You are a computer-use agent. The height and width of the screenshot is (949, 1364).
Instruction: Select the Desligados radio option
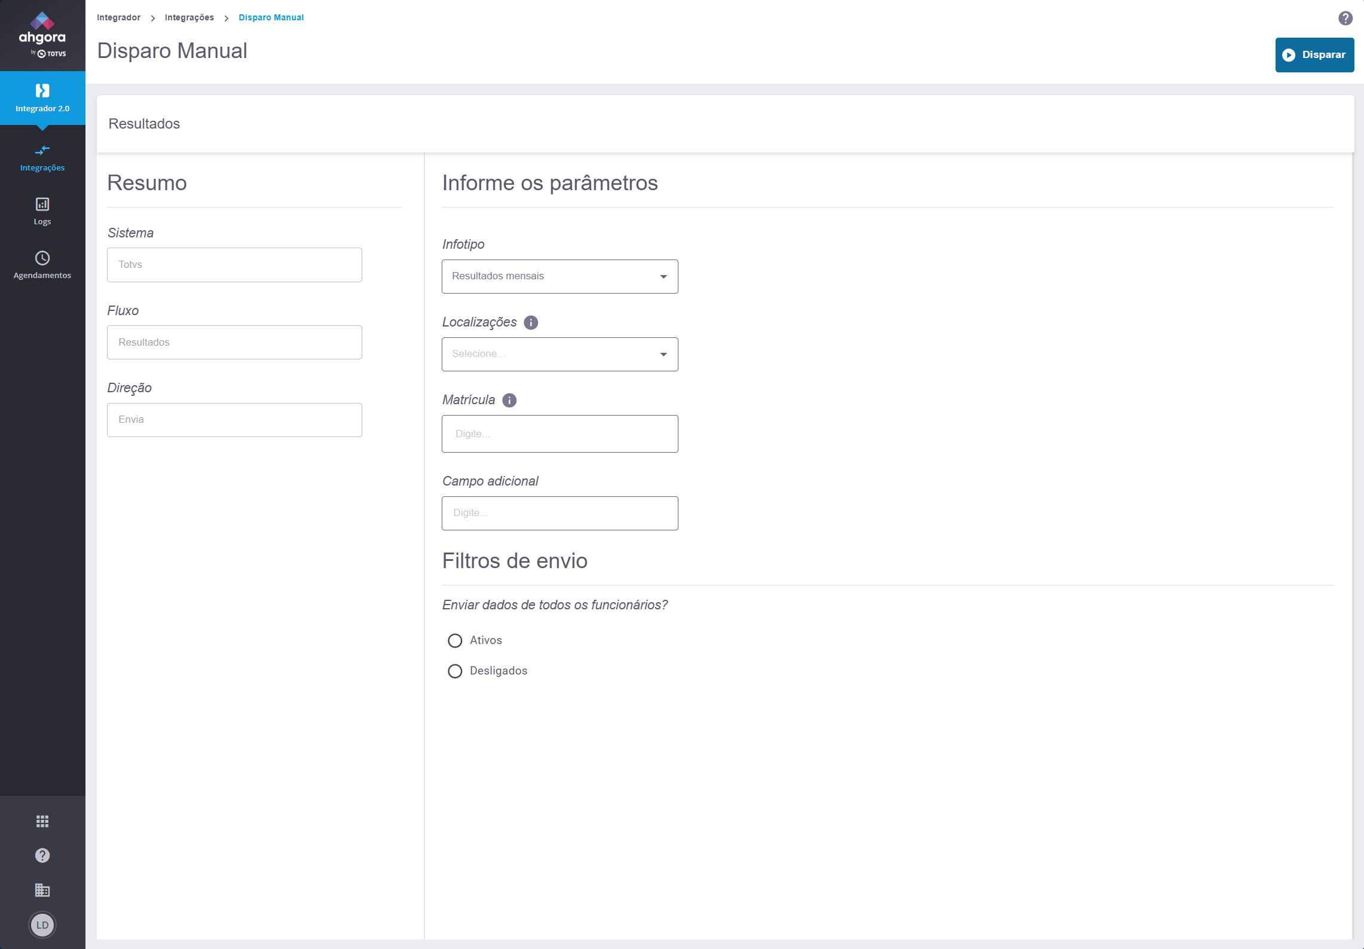coord(455,671)
